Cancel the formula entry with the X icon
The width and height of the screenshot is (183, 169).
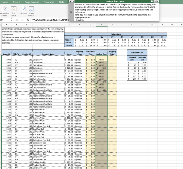tap(17, 20)
